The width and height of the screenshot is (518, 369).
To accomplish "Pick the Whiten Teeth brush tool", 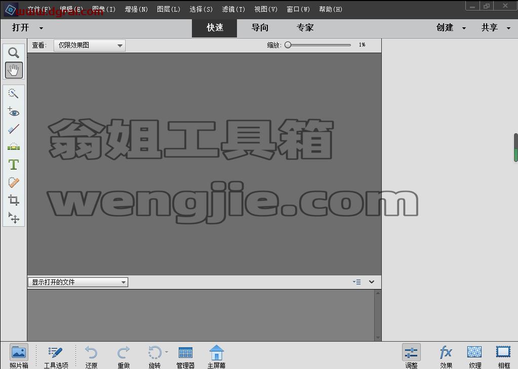I will pyautogui.click(x=14, y=129).
